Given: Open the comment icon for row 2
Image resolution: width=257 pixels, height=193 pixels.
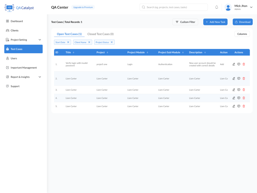Looking at the screenshot, I should coord(239,78).
